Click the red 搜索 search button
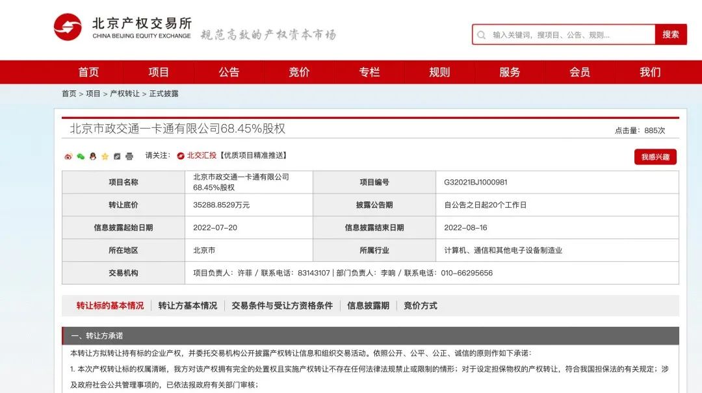This screenshot has width=702, height=393. click(x=671, y=34)
